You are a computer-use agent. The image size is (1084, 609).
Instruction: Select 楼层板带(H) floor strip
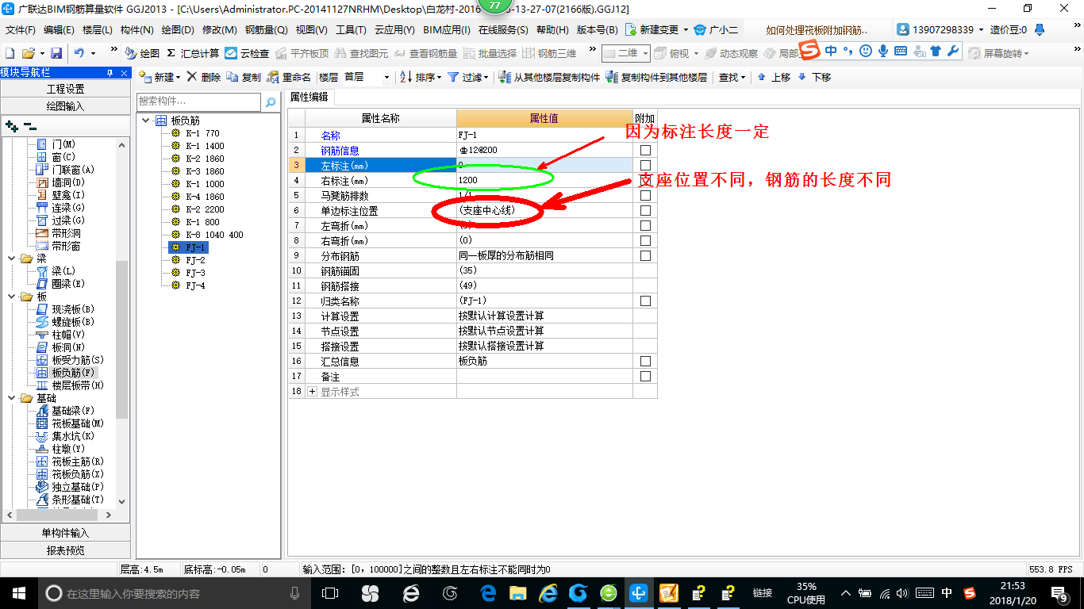[x=71, y=385]
